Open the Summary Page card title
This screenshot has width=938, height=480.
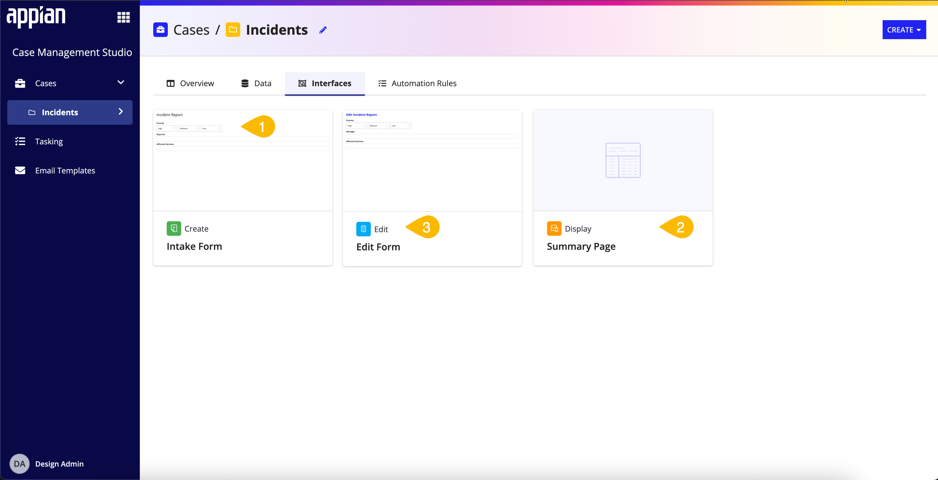(x=581, y=246)
